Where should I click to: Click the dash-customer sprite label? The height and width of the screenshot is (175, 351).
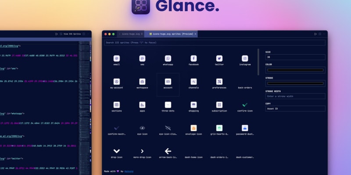(x=245, y=157)
